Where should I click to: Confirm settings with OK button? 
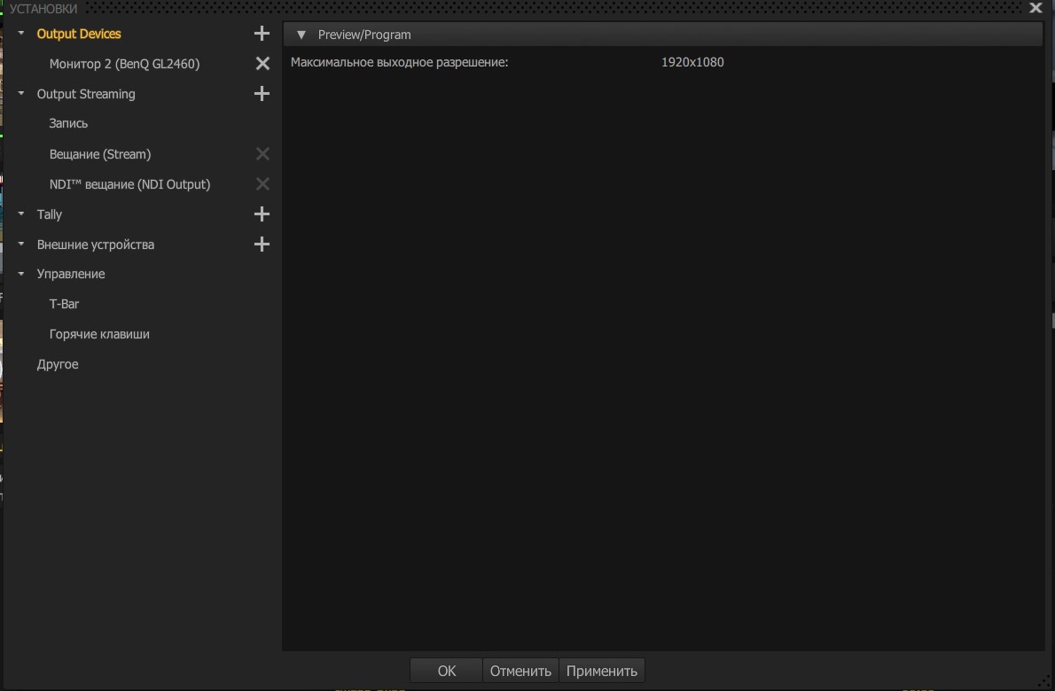coord(446,671)
